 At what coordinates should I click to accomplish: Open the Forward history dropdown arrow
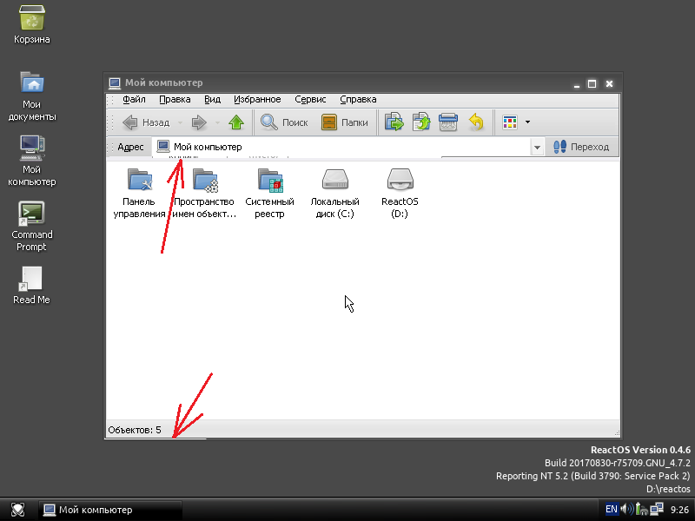[217, 122]
